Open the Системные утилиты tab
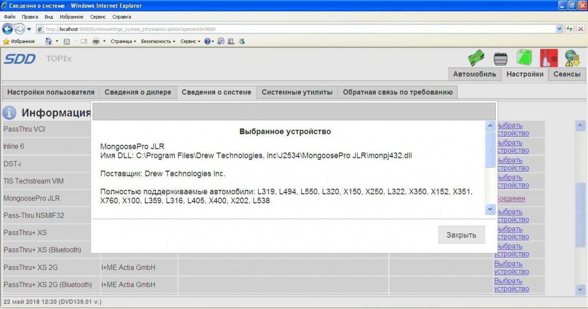Viewport: 588px width, 309px height. [297, 92]
